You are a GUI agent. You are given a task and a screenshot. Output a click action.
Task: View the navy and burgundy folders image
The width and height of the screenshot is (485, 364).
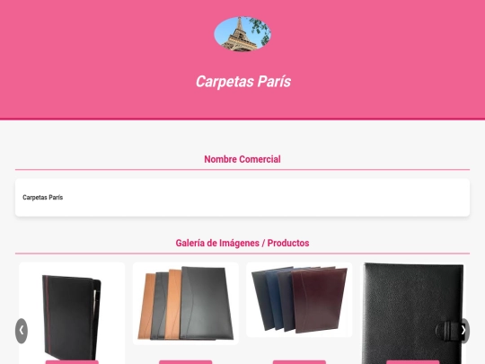(299, 299)
